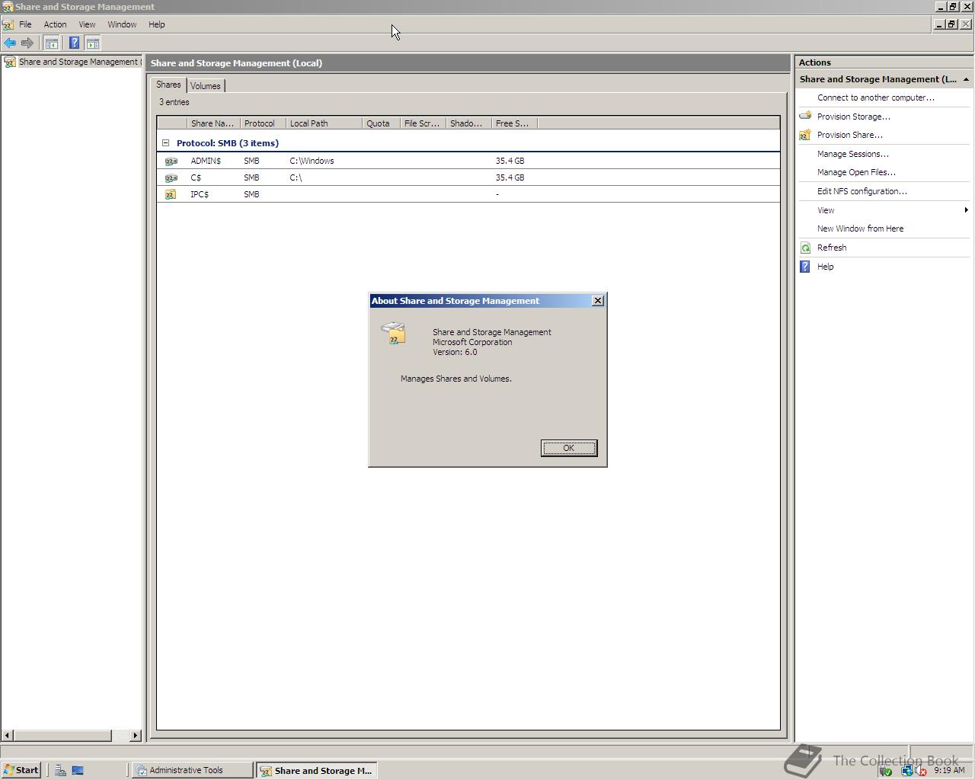Open the Start menu
The height and width of the screenshot is (780, 975).
tap(21, 770)
